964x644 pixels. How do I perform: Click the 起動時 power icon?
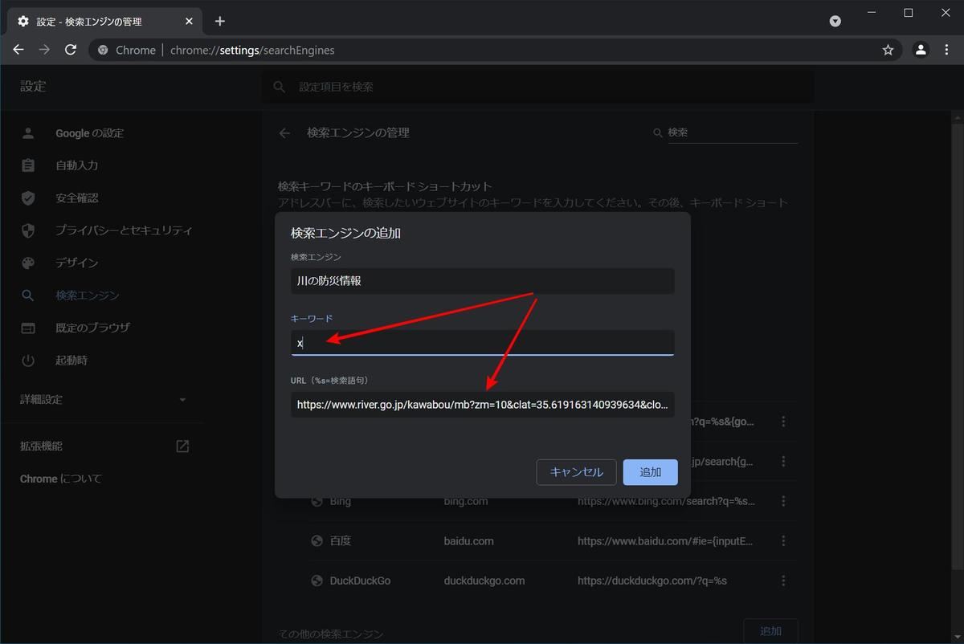tap(28, 361)
